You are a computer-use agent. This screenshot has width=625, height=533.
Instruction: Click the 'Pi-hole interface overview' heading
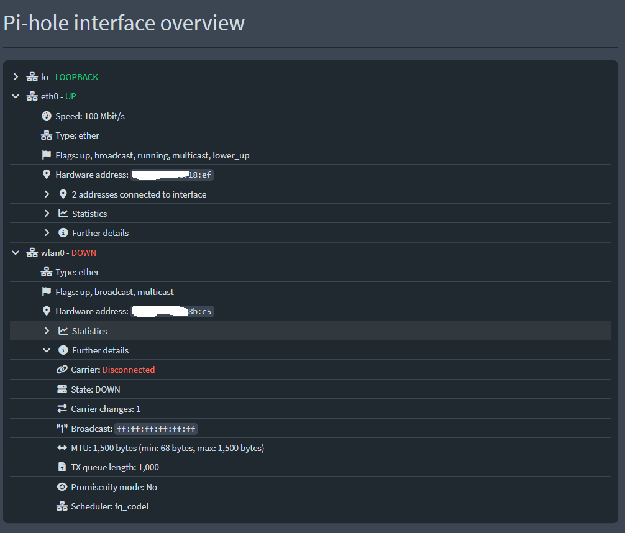[x=124, y=23]
